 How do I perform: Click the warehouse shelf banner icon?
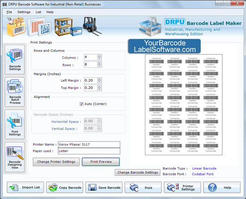click(68, 27)
